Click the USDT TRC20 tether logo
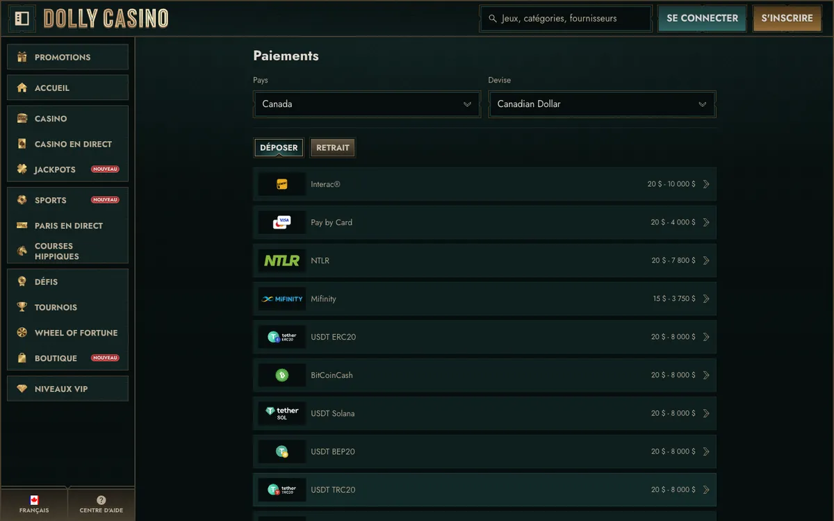 click(x=282, y=490)
